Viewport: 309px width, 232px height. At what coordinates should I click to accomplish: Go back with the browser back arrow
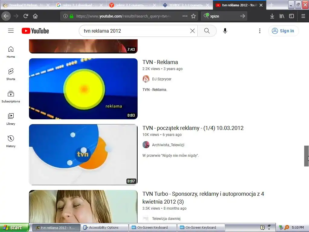6,16
